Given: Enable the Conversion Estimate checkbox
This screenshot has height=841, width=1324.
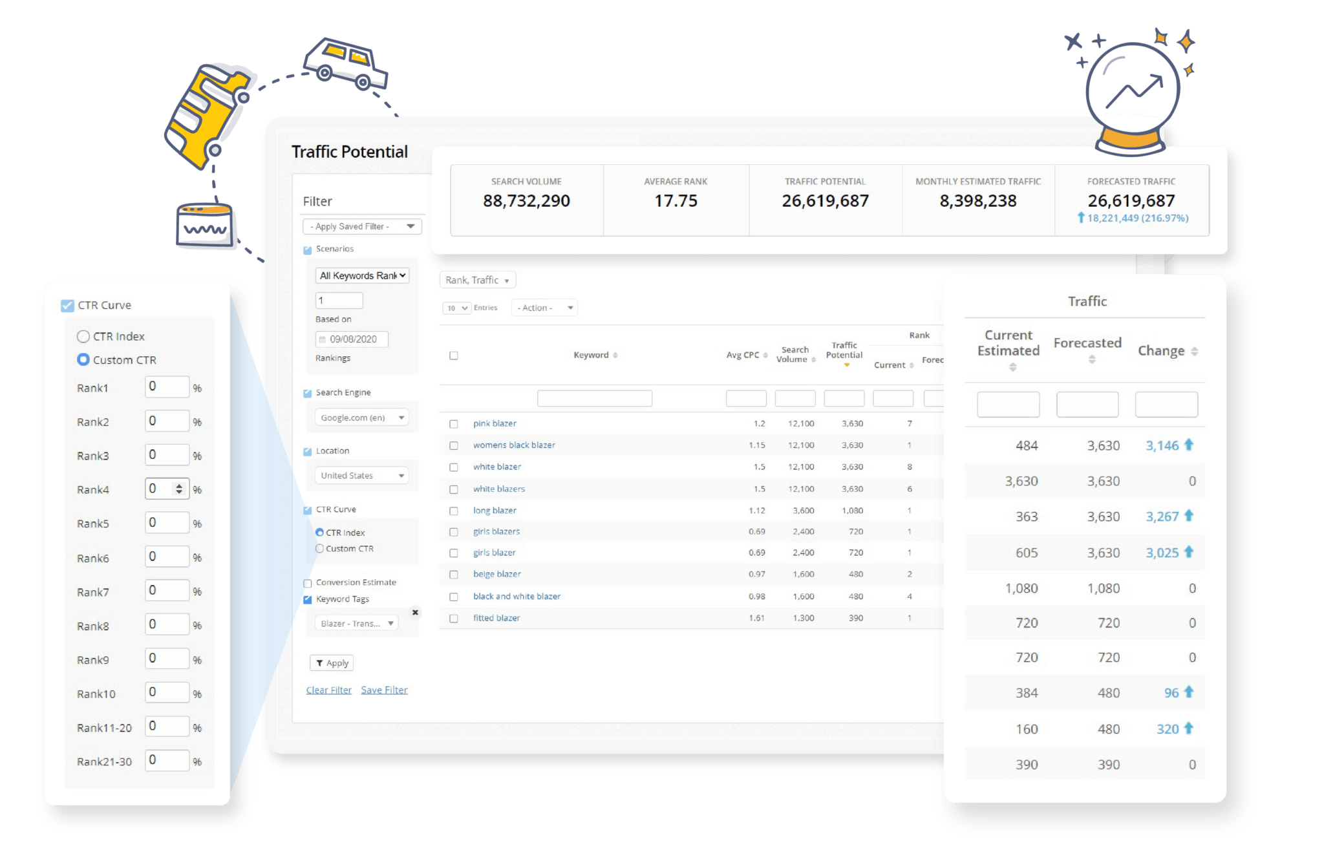Looking at the screenshot, I should coord(308,582).
